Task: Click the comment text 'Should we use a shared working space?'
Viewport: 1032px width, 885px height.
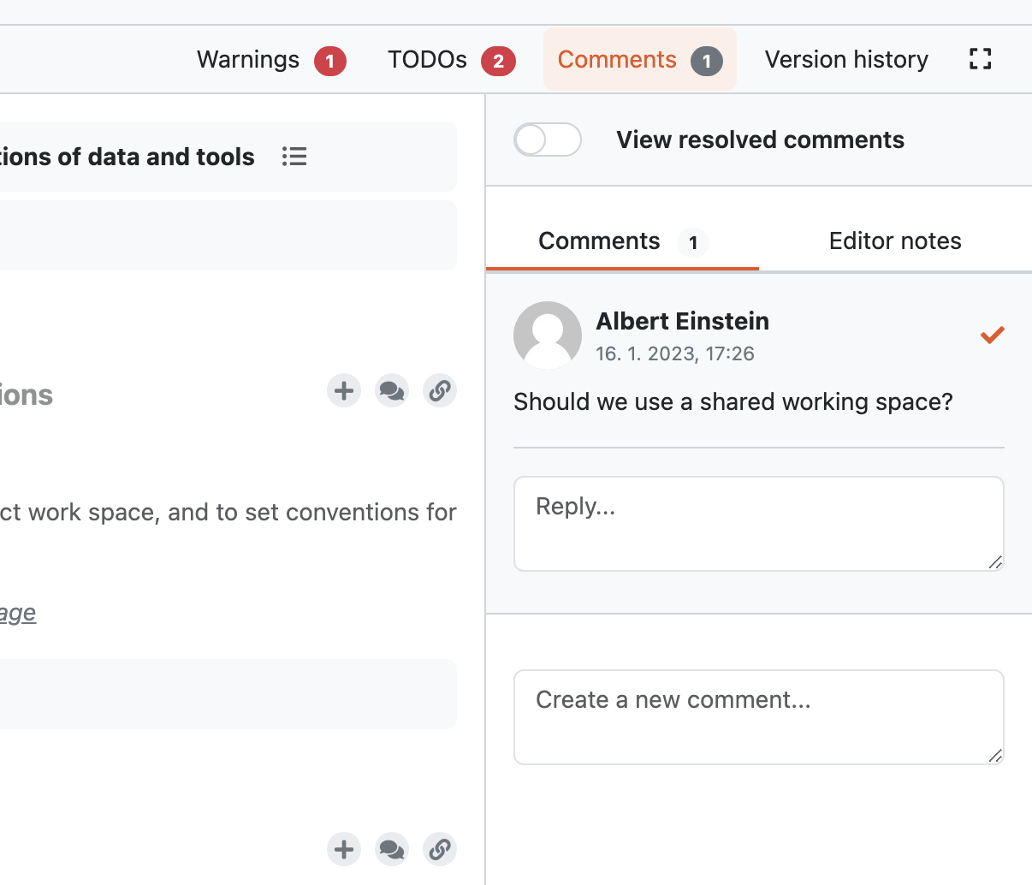Action: pos(733,402)
